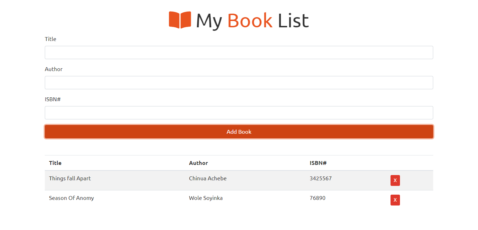Select the Season Of Anomy title cell
The image size is (478, 230).
tap(71, 198)
